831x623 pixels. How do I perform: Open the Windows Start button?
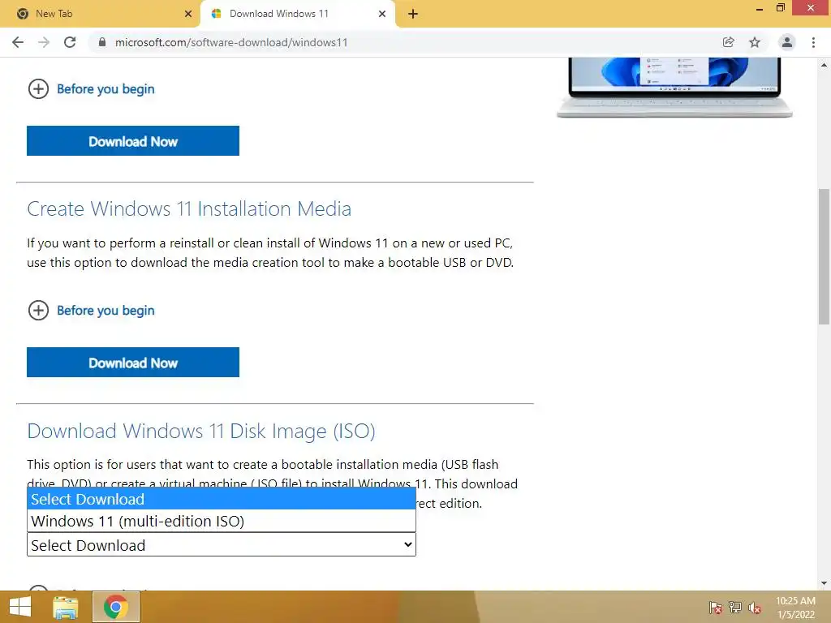point(20,607)
